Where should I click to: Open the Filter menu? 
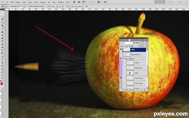point(36,2)
